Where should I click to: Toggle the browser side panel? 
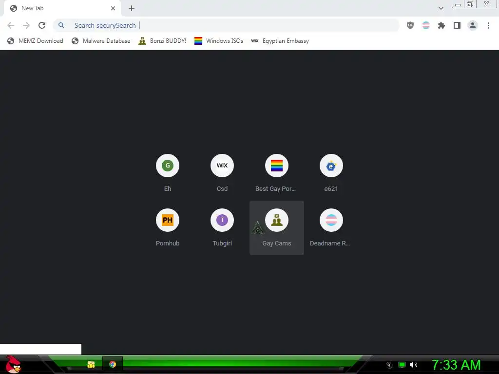click(457, 25)
